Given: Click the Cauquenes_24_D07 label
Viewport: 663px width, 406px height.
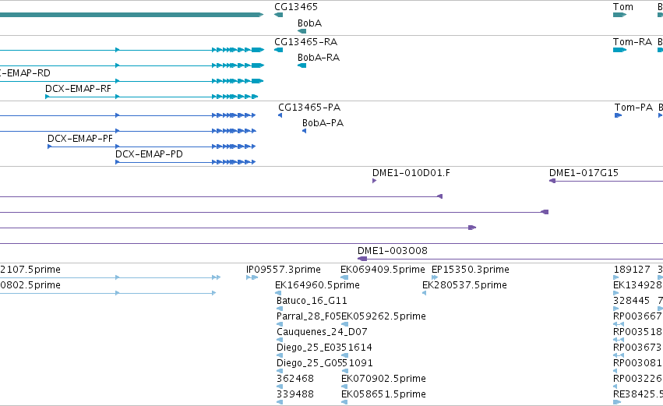Looking at the screenshot, I should pyautogui.click(x=322, y=332).
